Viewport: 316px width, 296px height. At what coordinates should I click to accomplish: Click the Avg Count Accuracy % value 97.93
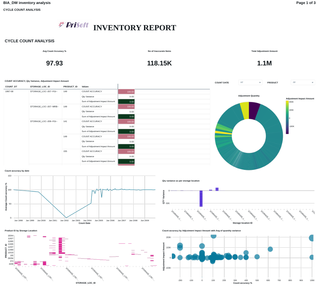54,63
